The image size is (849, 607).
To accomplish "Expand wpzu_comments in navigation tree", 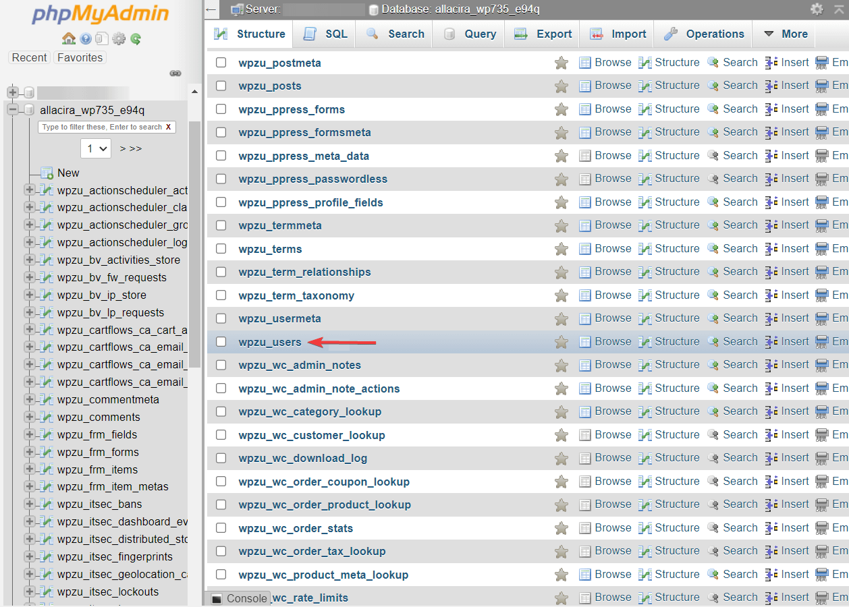I will tap(29, 417).
